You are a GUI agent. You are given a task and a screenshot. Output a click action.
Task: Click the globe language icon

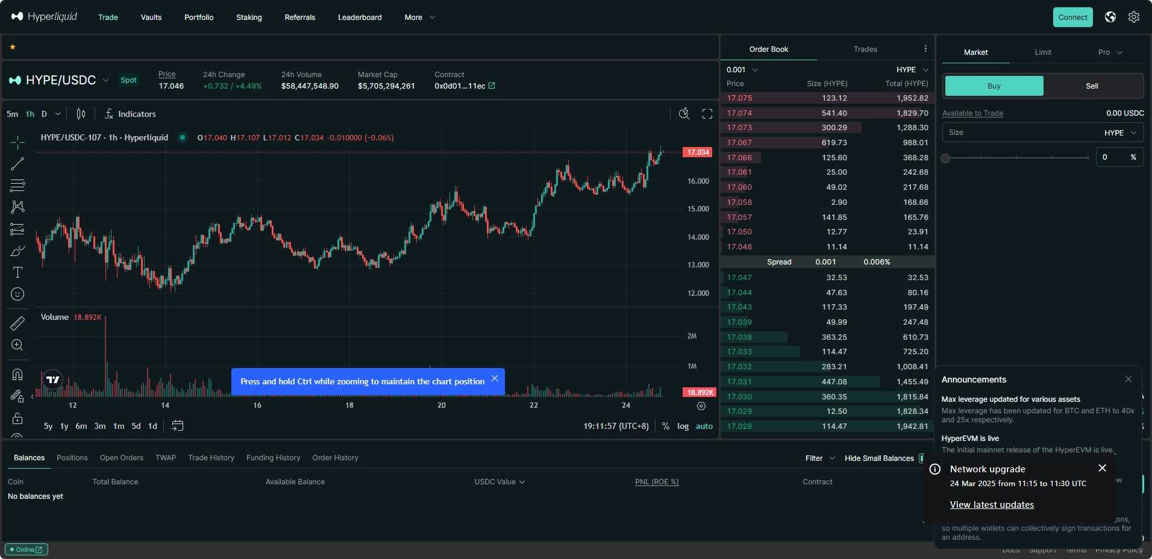1110,17
